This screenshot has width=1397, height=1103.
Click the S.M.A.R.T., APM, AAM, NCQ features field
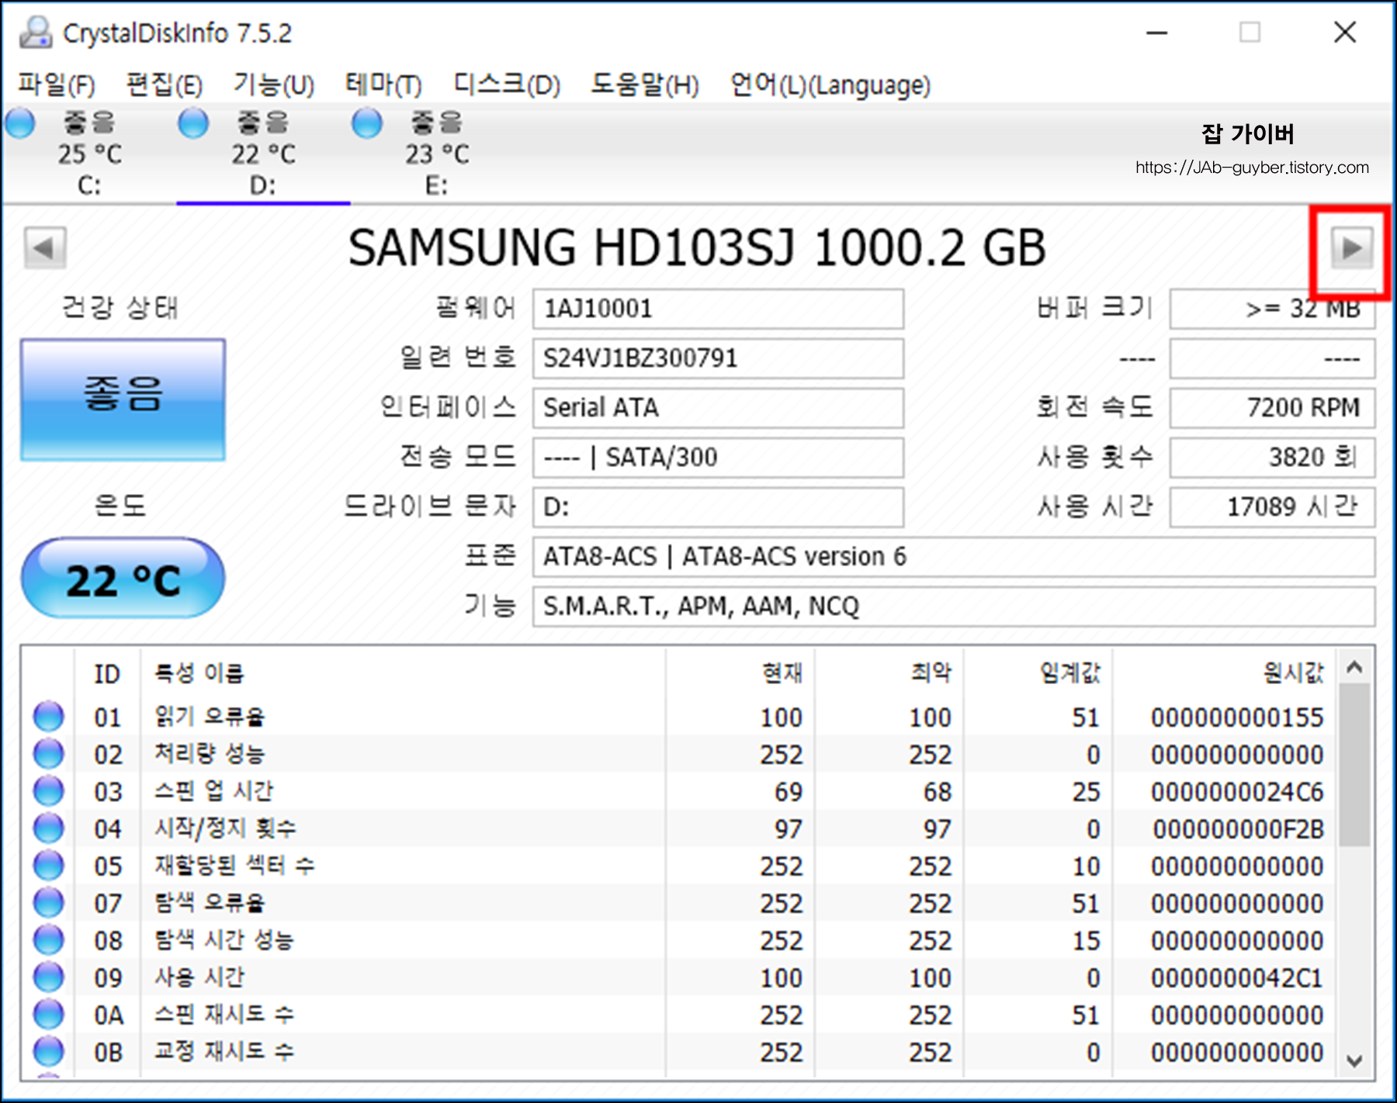(954, 607)
